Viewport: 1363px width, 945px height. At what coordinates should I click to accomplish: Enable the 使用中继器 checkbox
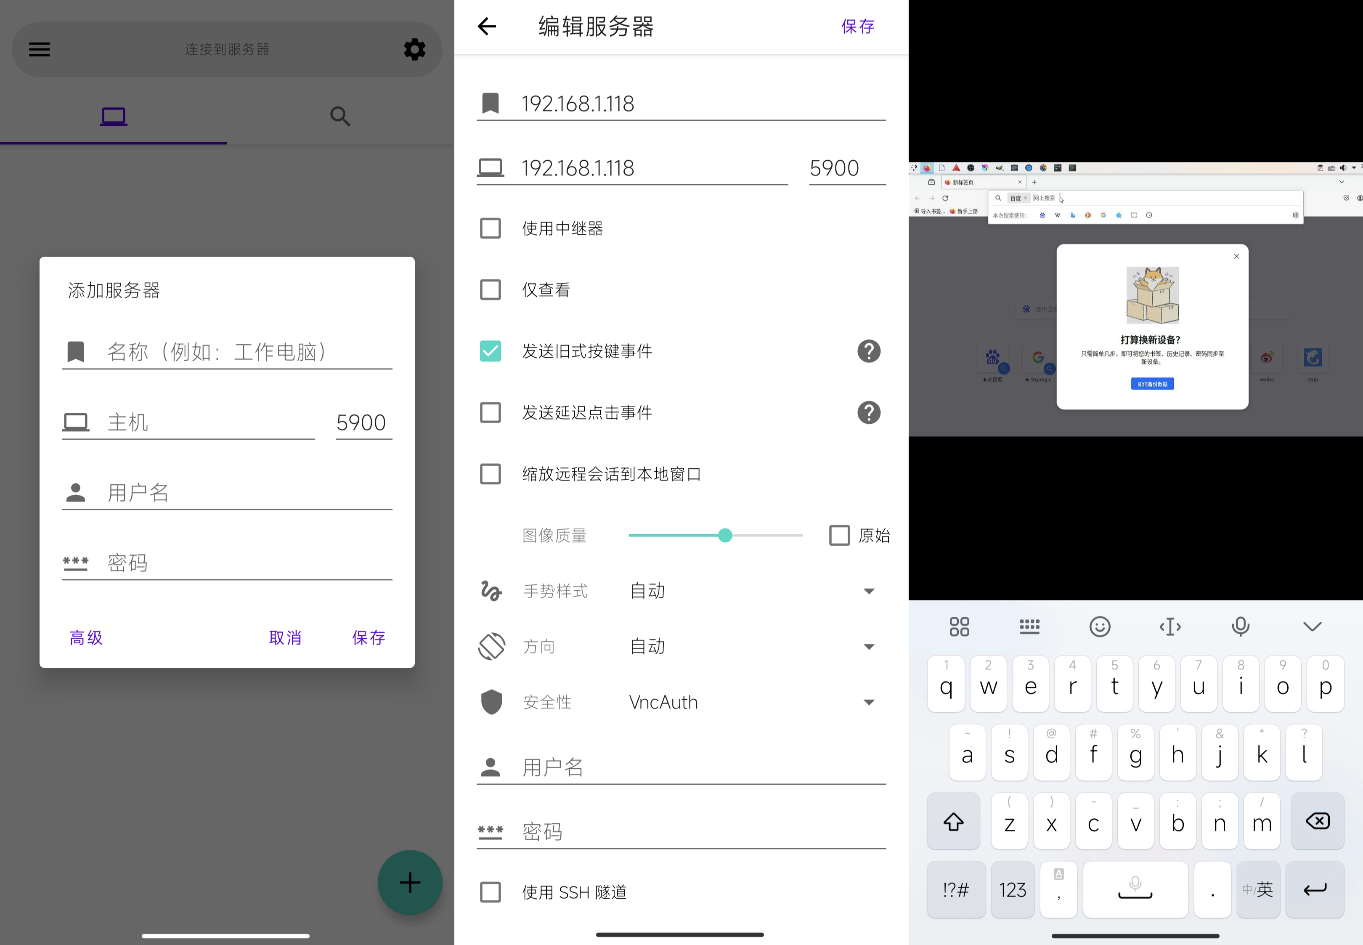tap(490, 228)
